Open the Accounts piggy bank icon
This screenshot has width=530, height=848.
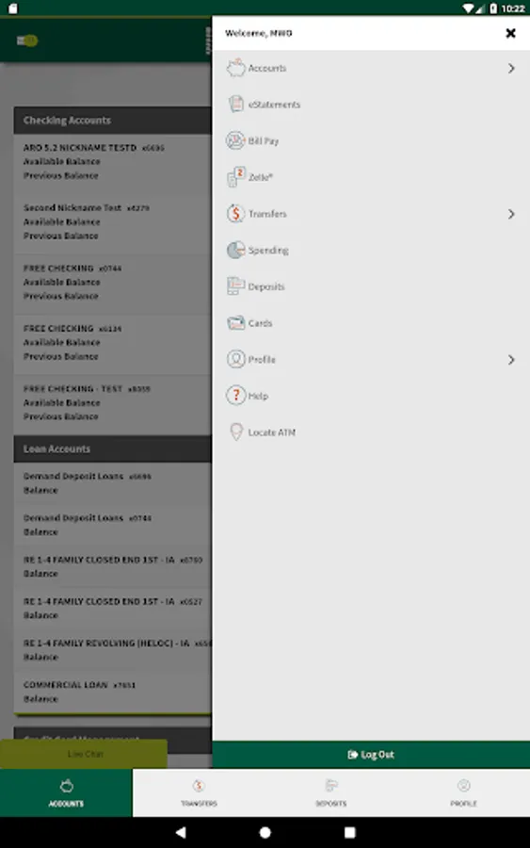coord(235,68)
